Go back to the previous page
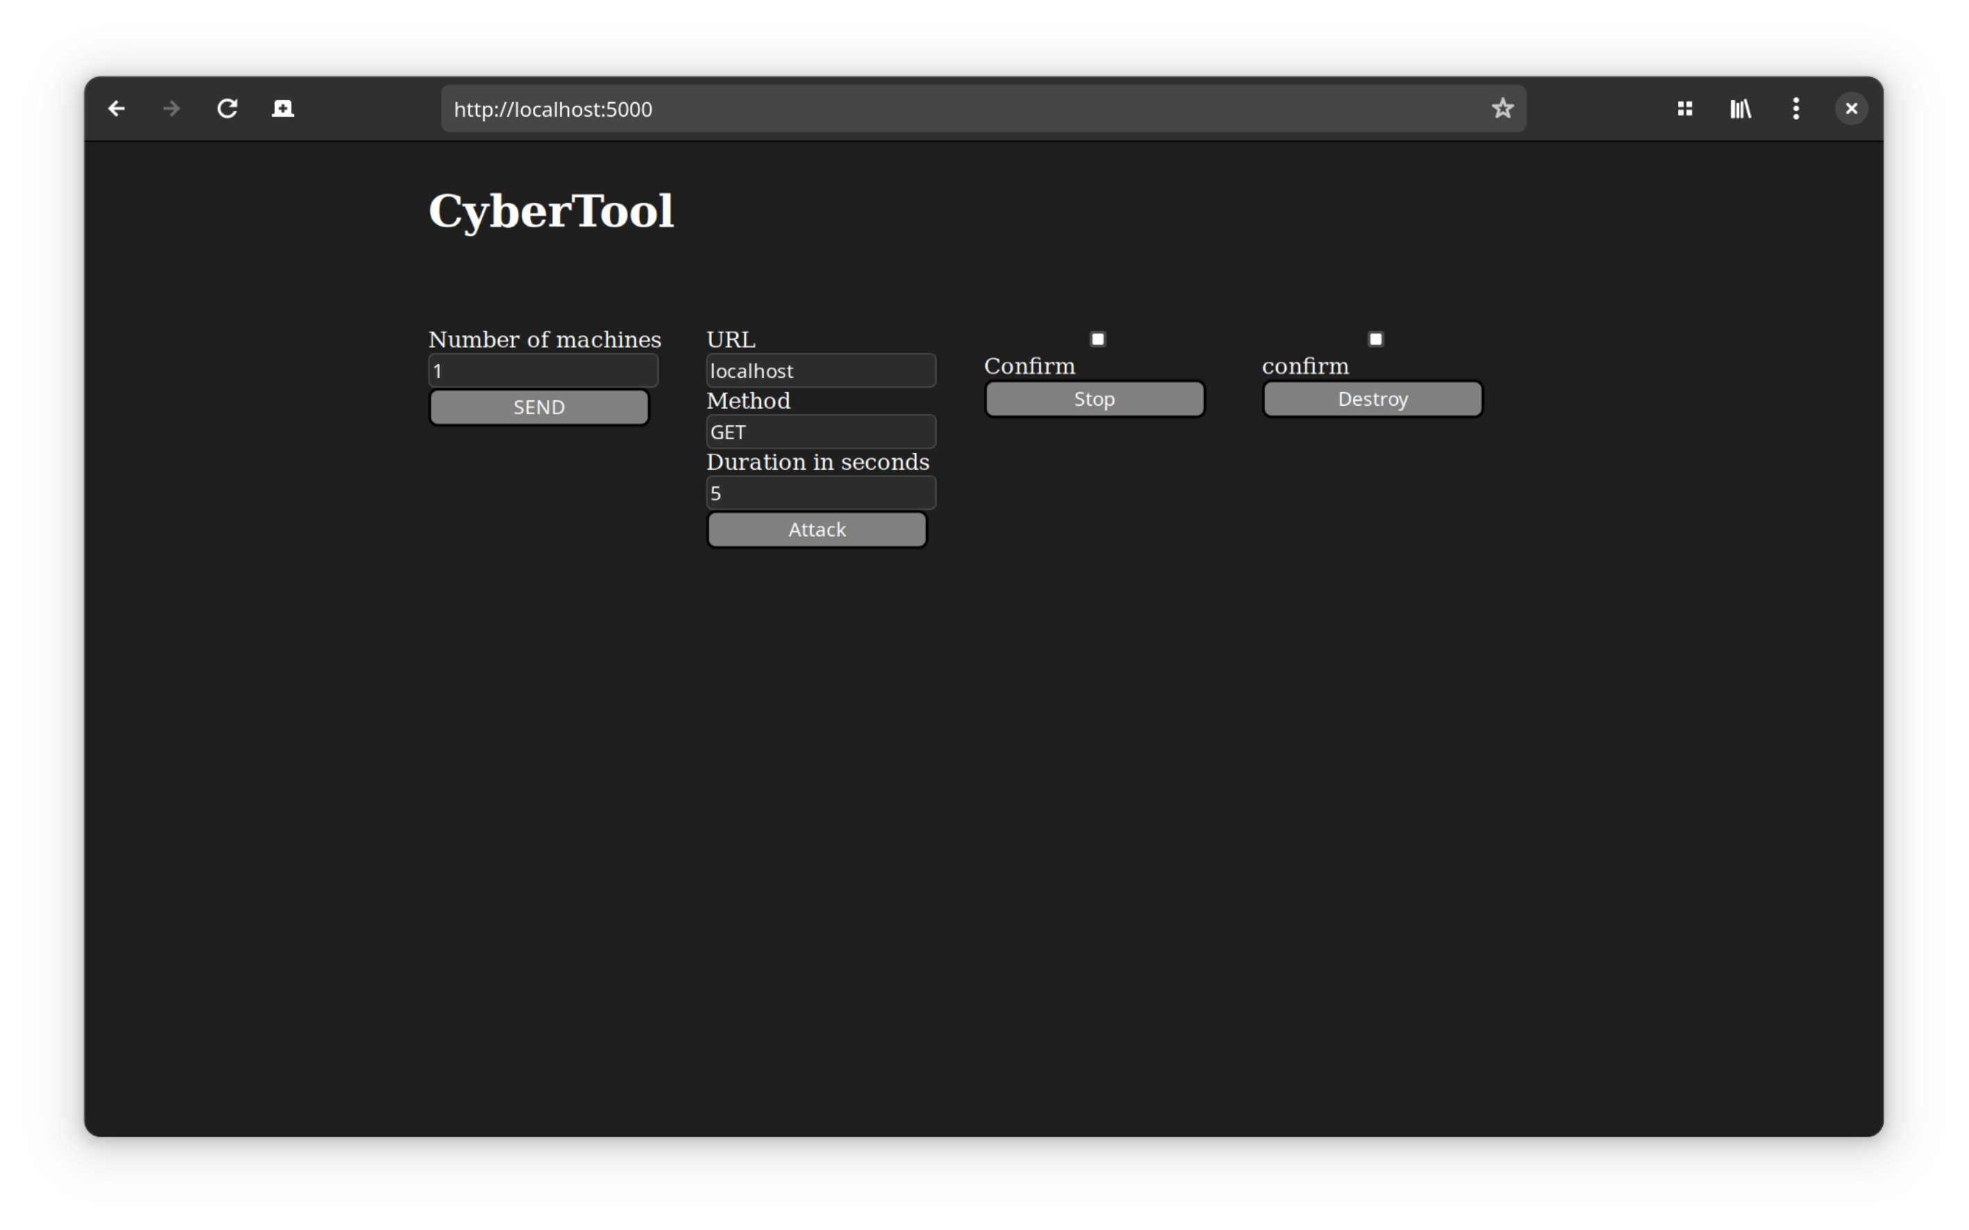 point(116,109)
